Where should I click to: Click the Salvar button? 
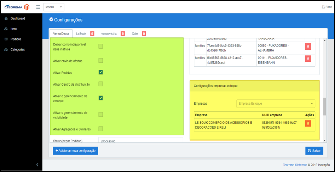314,150
